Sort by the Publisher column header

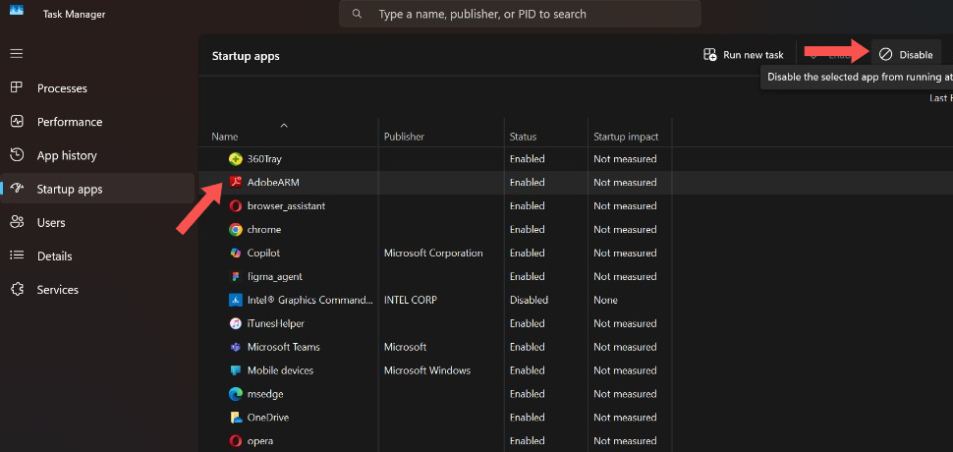[x=404, y=137]
